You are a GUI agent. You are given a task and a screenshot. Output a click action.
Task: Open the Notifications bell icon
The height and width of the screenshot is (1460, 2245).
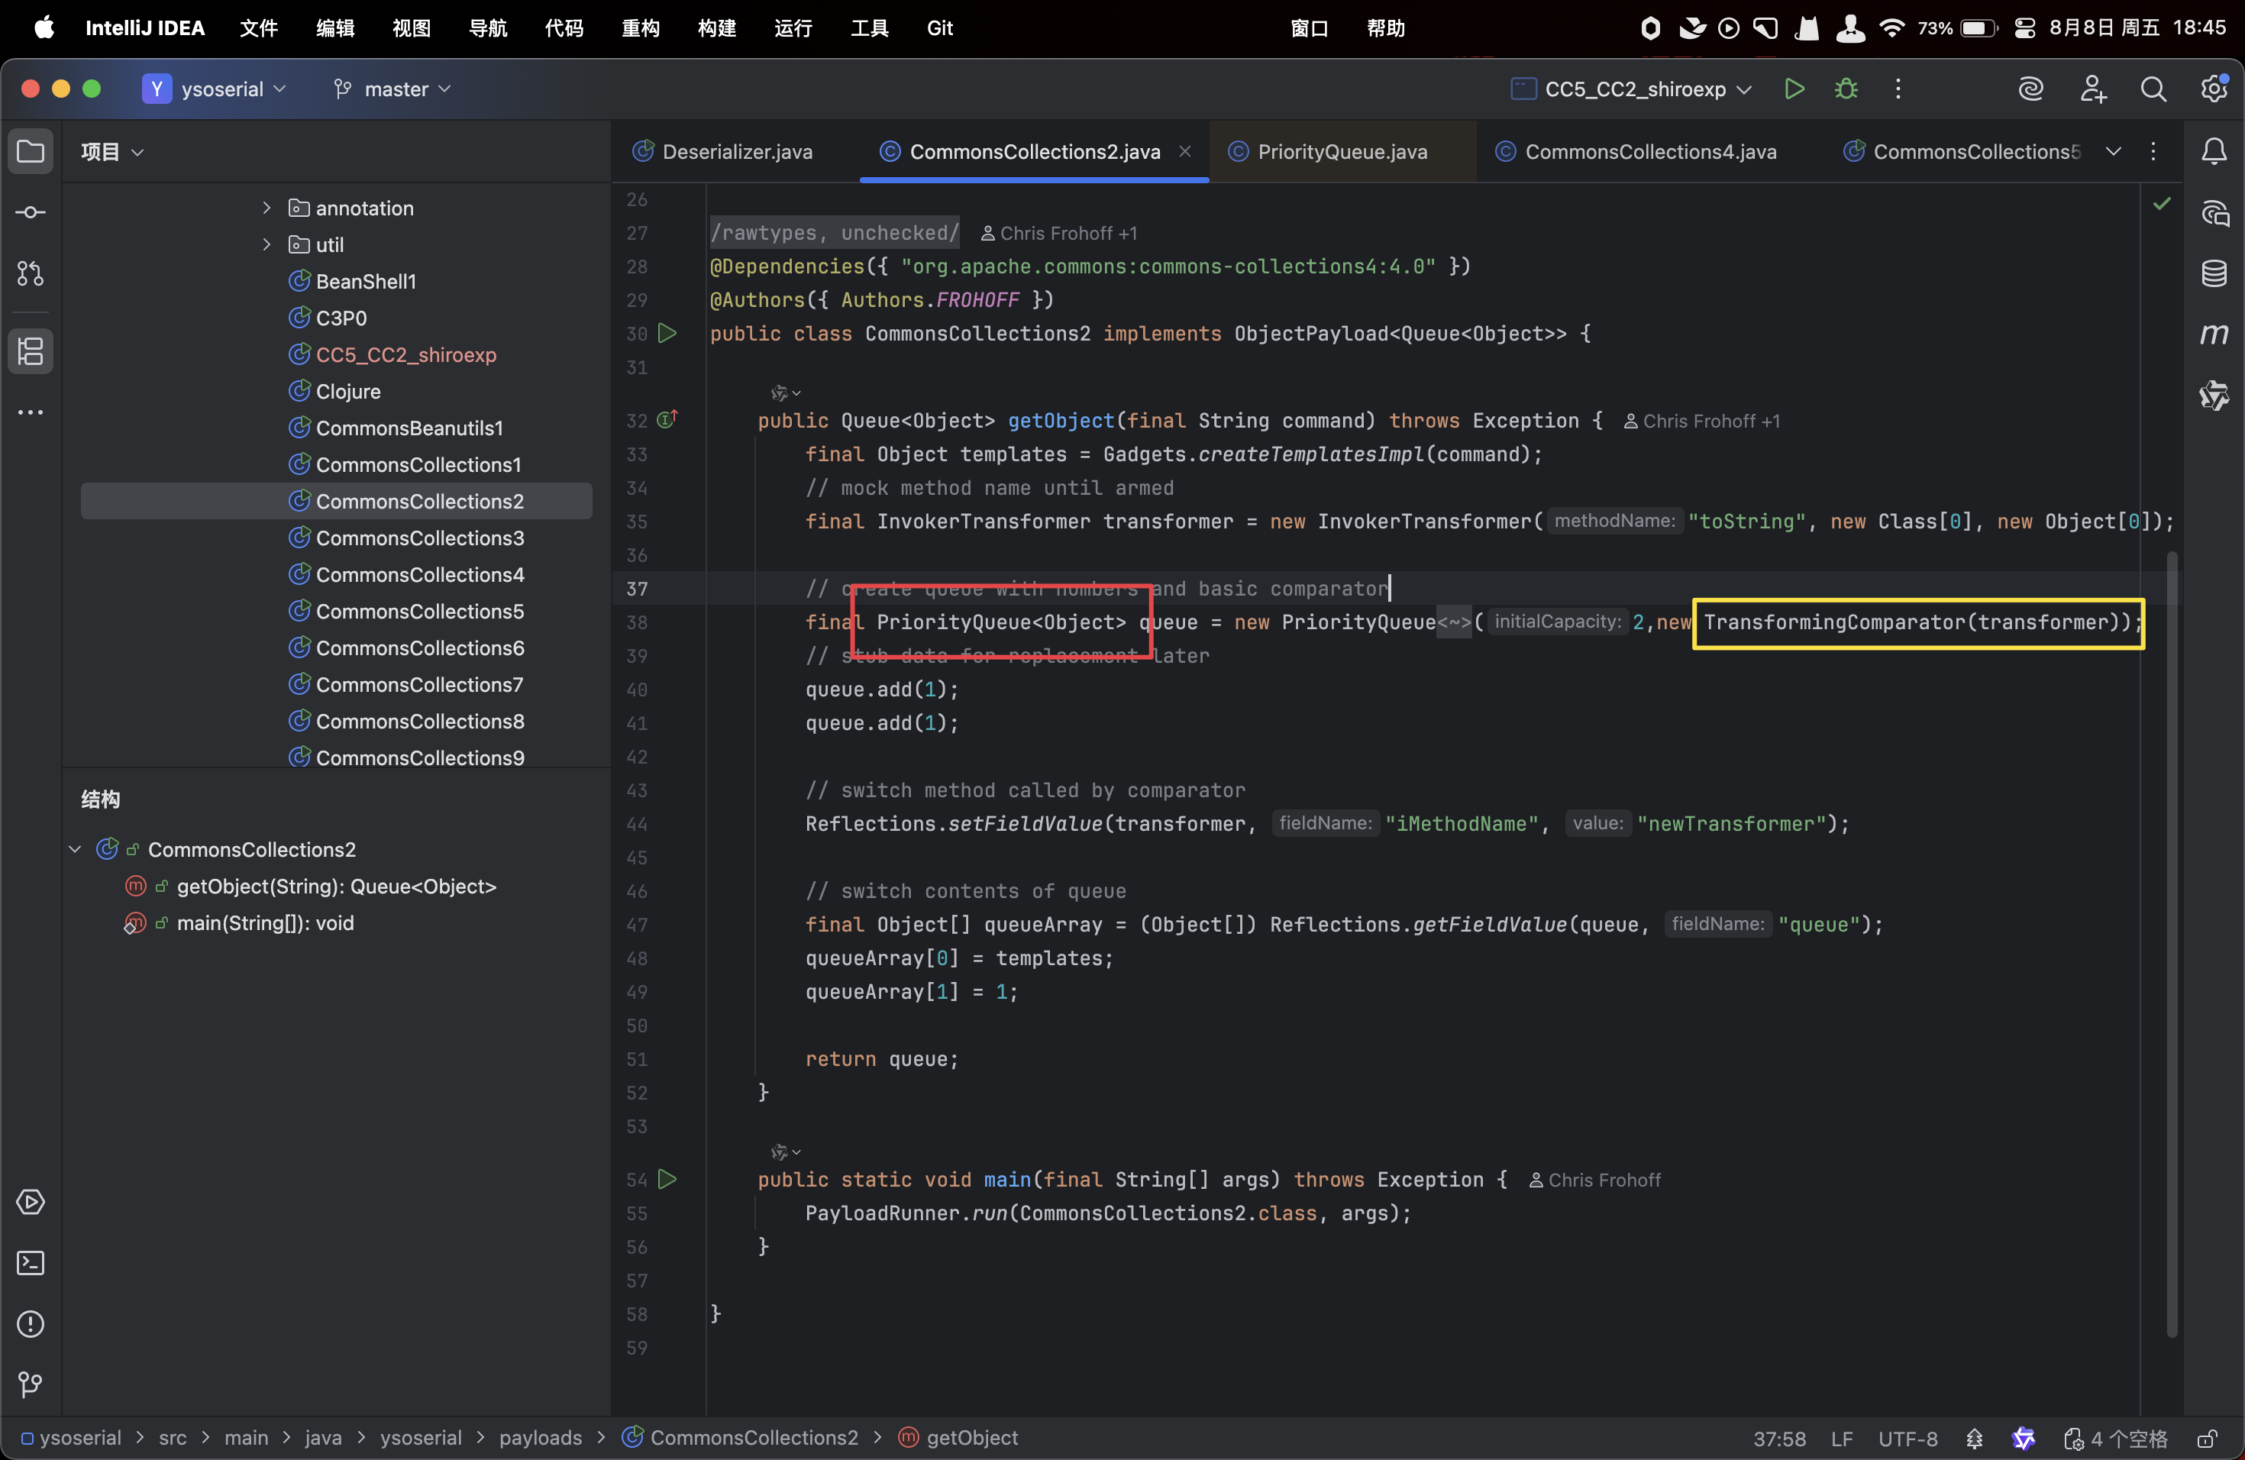[x=2214, y=151]
